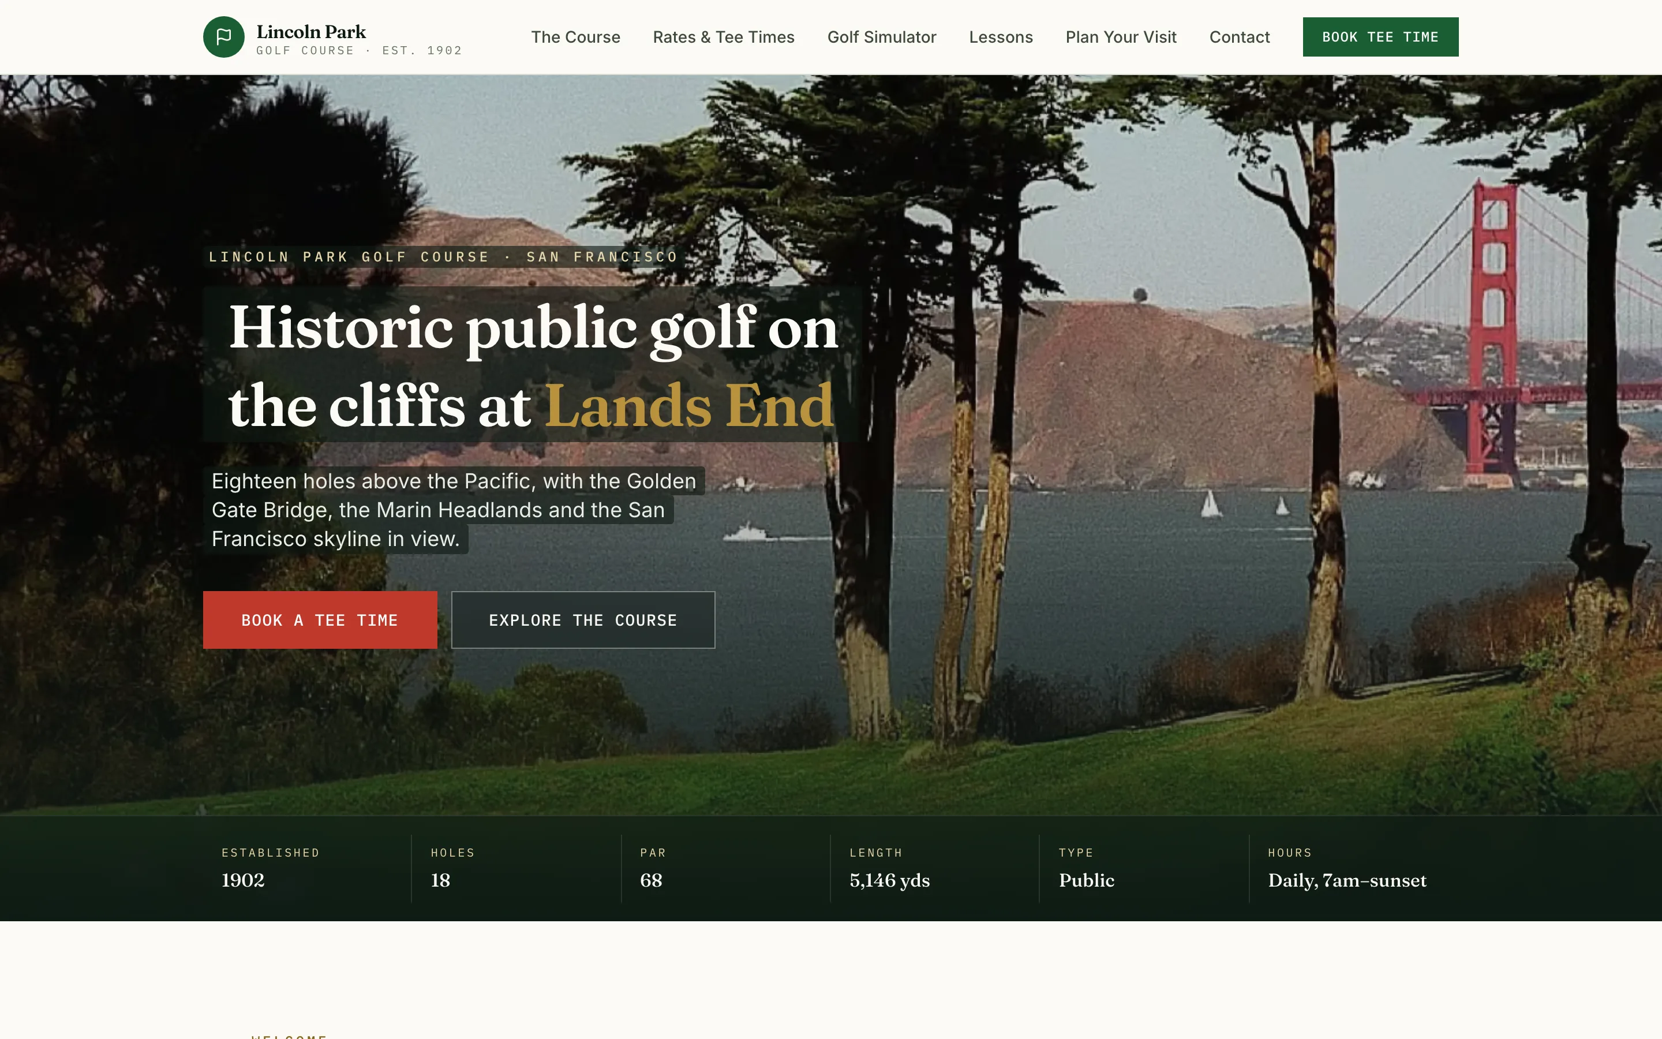Go to Rates & Tee Times
Screen dimensions: 1662x1039
click(723, 37)
